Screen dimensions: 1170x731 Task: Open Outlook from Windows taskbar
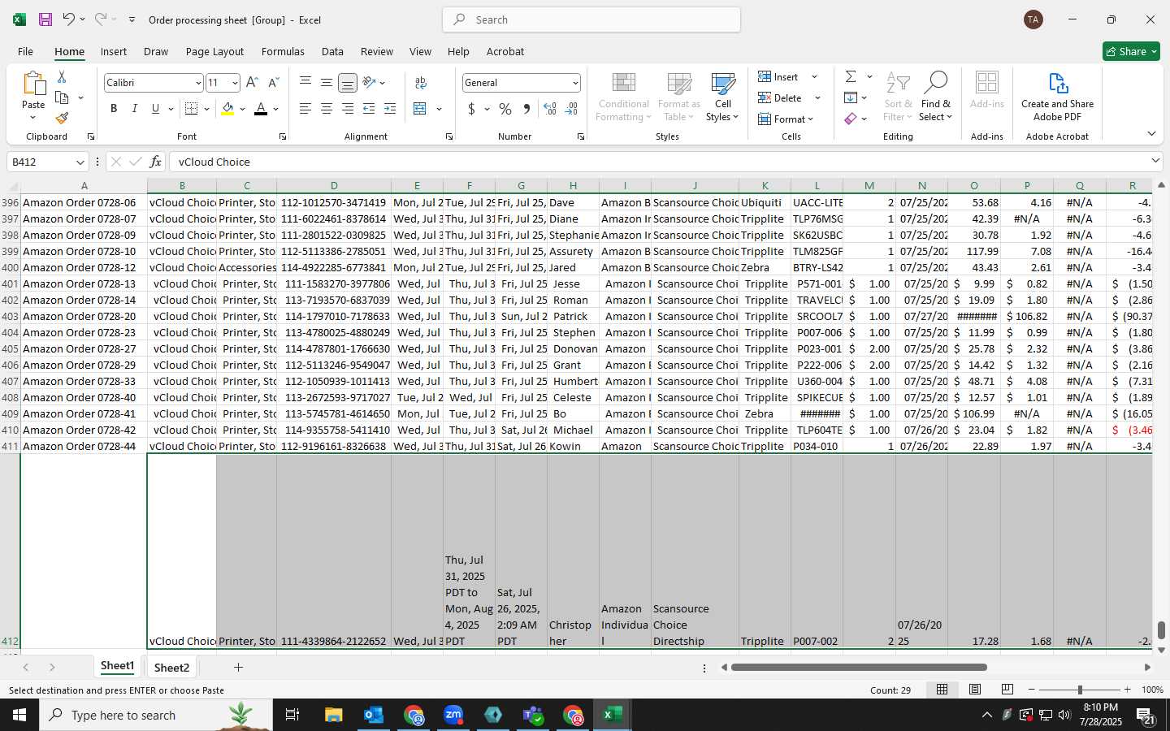(x=374, y=715)
